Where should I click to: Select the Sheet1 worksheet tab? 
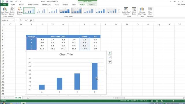coord(18,98)
